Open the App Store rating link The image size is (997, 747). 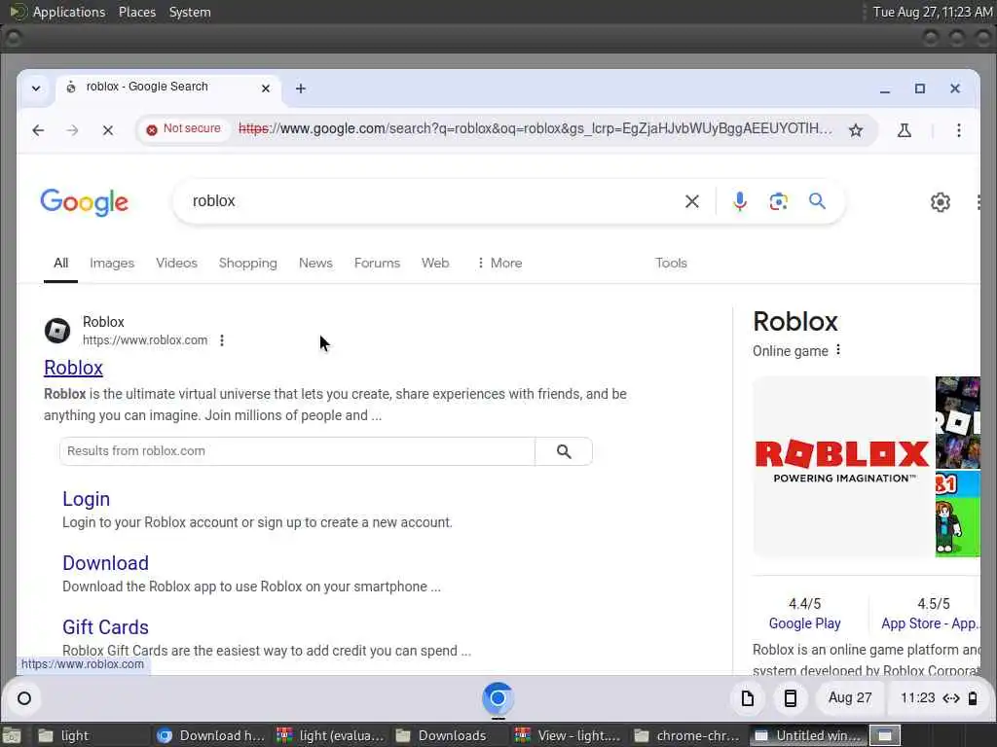930,623
